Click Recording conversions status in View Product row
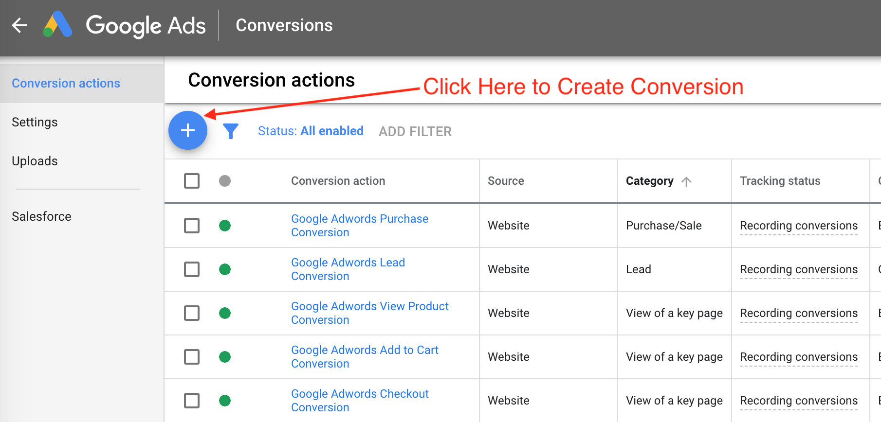881x422 pixels. (799, 313)
